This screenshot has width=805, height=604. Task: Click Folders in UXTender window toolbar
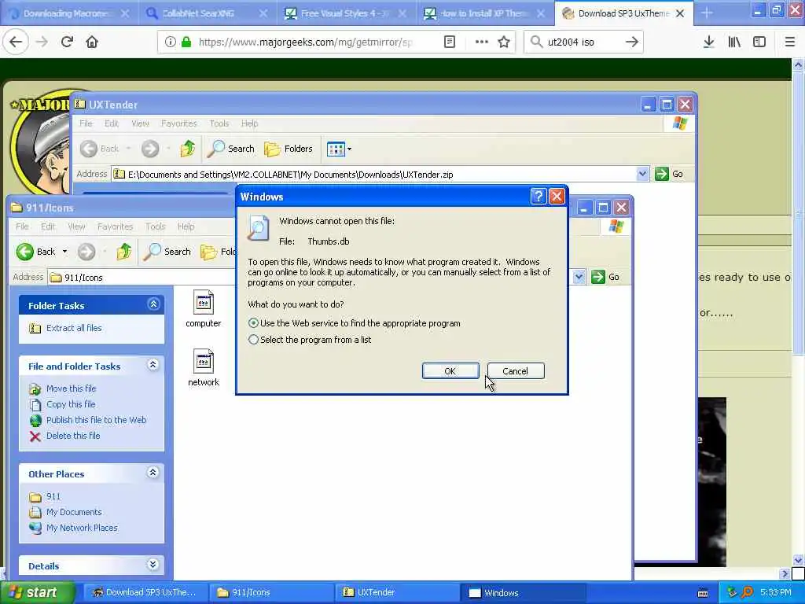288,149
